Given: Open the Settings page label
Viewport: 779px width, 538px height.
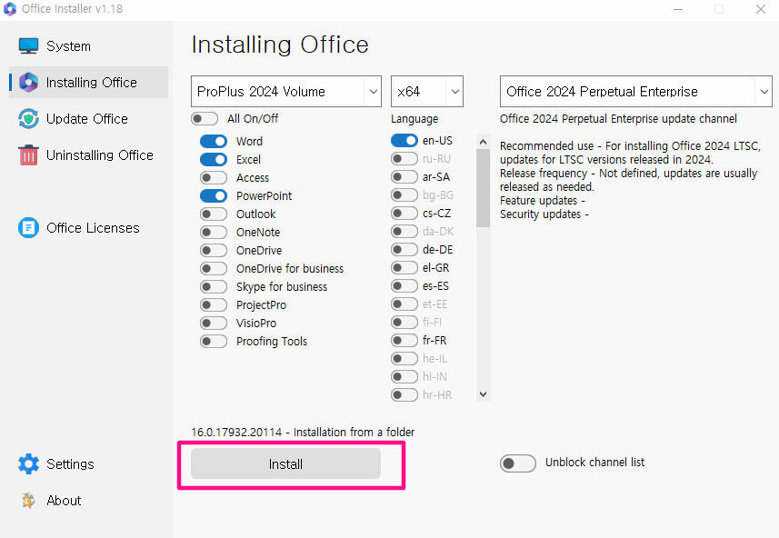Looking at the screenshot, I should [70, 464].
